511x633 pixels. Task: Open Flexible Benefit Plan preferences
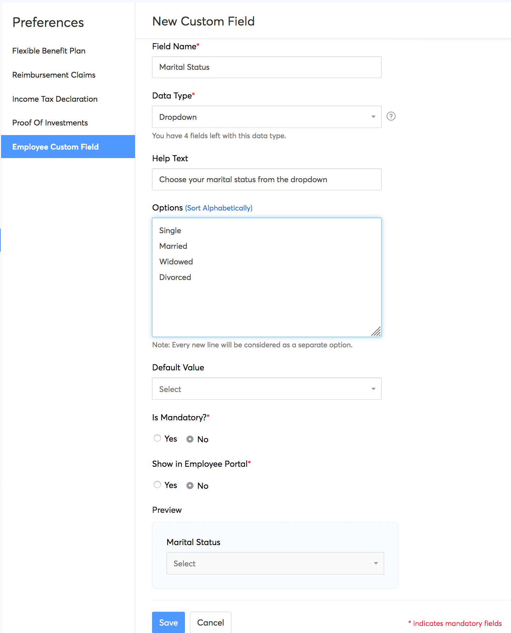pyautogui.click(x=49, y=51)
